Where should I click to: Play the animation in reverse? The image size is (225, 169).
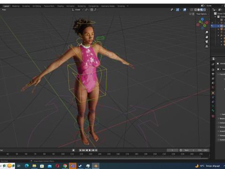coord(87,150)
